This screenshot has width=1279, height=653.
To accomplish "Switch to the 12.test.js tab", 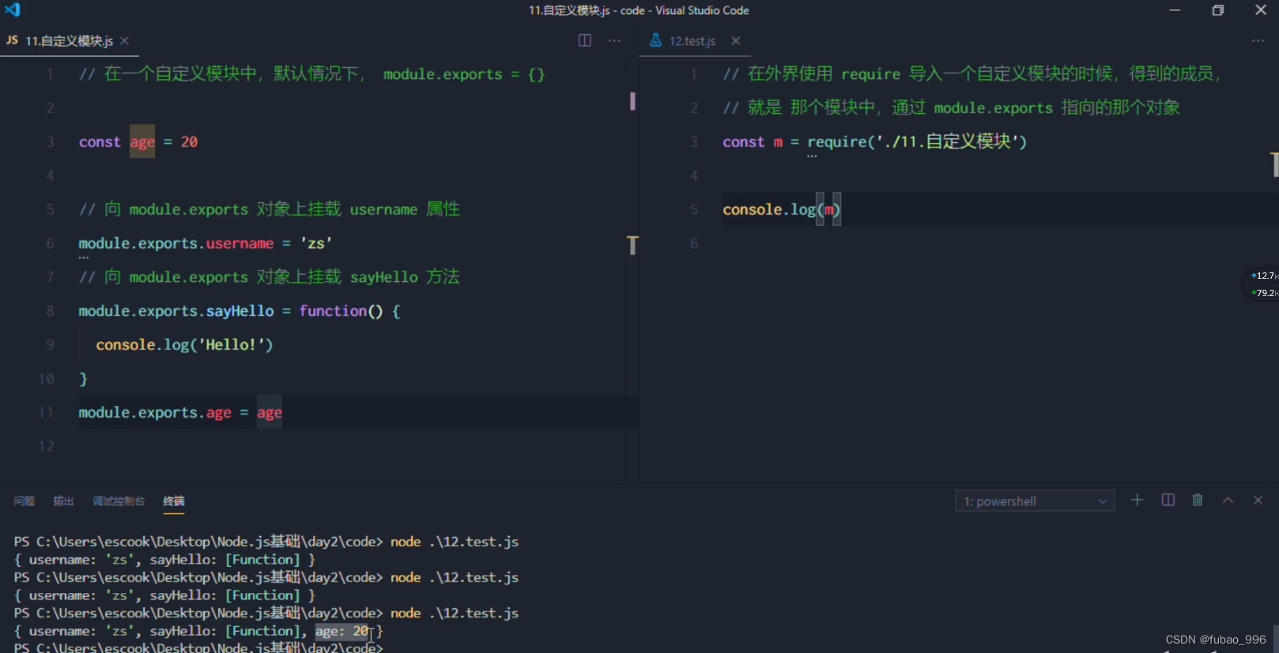I will click(x=692, y=40).
